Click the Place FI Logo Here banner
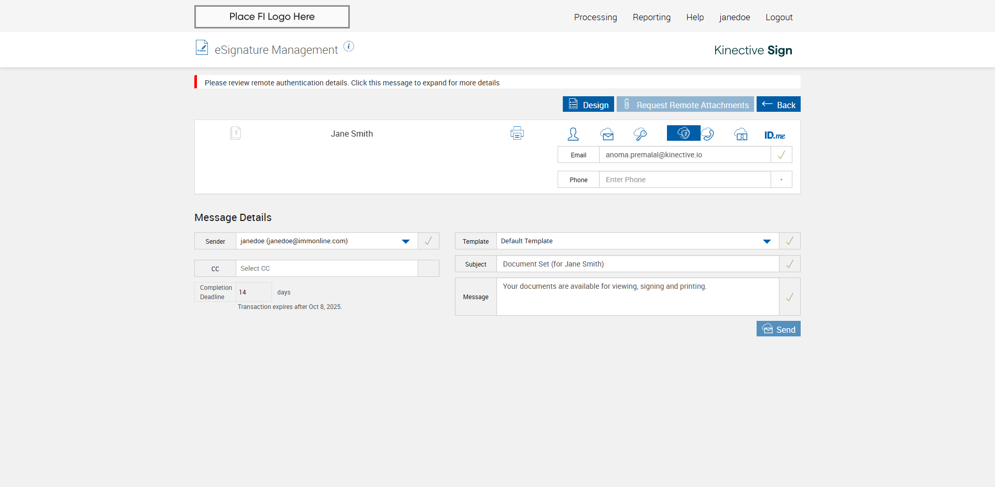The height and width of the screenshot is (487, 995). [x=272, y=17]
